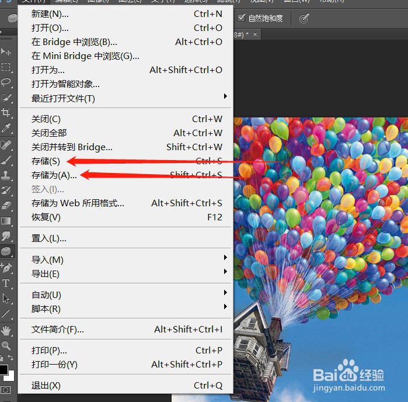Select the Line tool
The height and width of the screenshot is (402, 408).
pyautogui.click(x=6, y=314)
